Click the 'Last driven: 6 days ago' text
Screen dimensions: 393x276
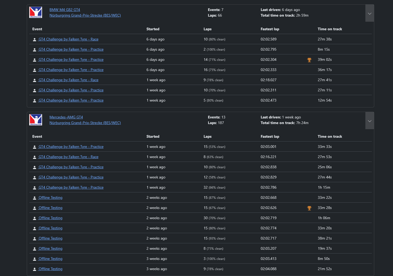tap(280, 10)
